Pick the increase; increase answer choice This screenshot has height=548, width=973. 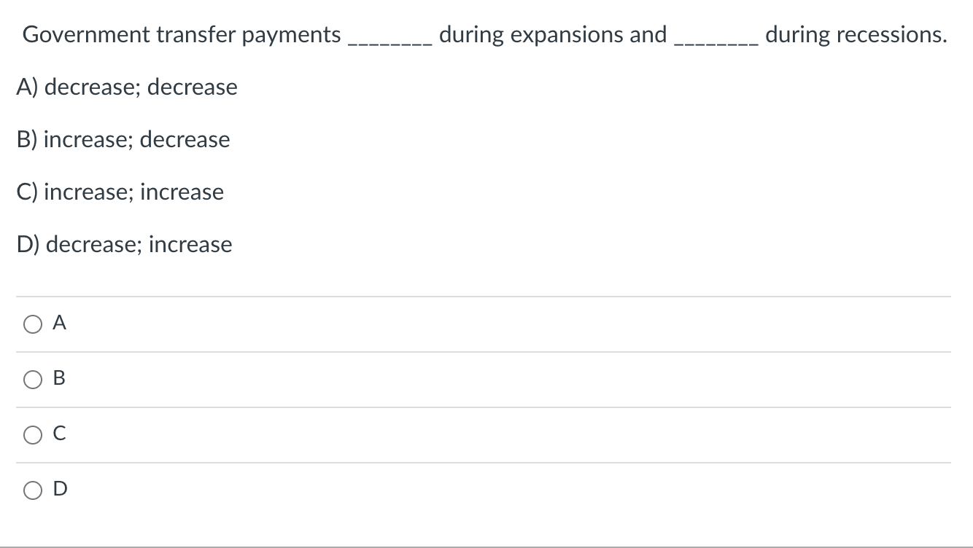(x=32, y=434)
